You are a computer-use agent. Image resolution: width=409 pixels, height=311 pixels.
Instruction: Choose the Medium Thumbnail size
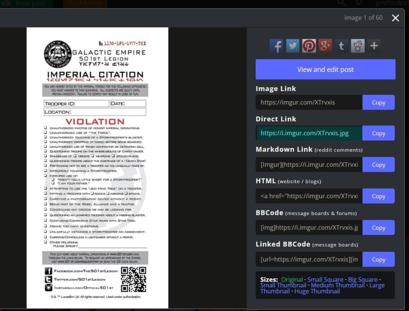(337, 285)
